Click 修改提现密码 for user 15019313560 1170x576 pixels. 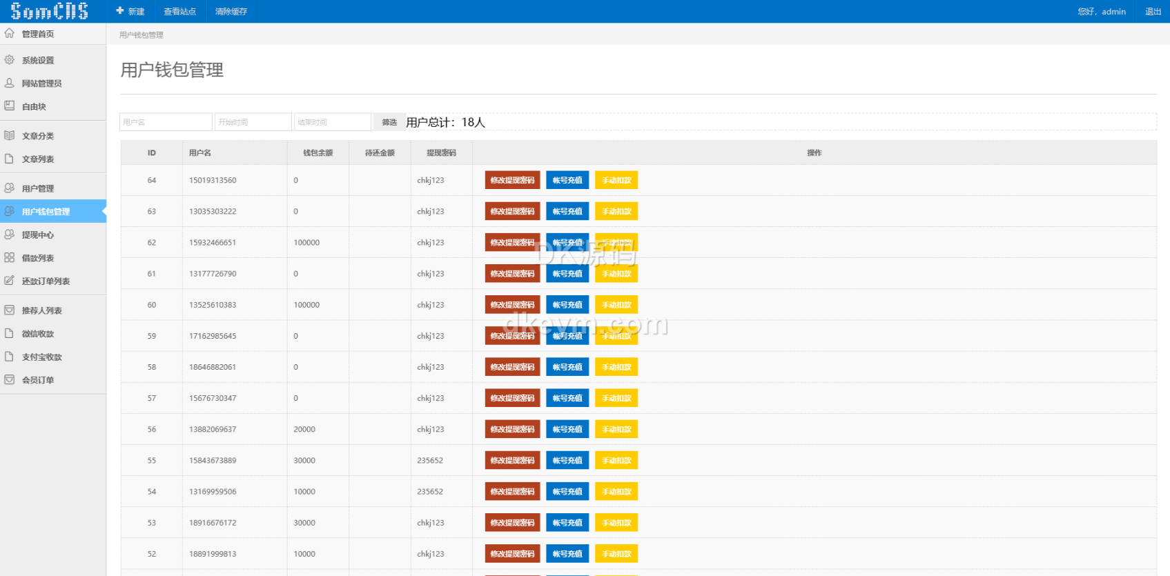[x=512, y=180]
